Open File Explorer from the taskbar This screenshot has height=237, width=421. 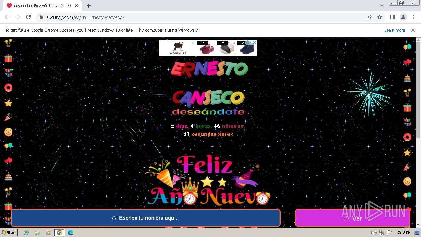(x=37, y=233)
